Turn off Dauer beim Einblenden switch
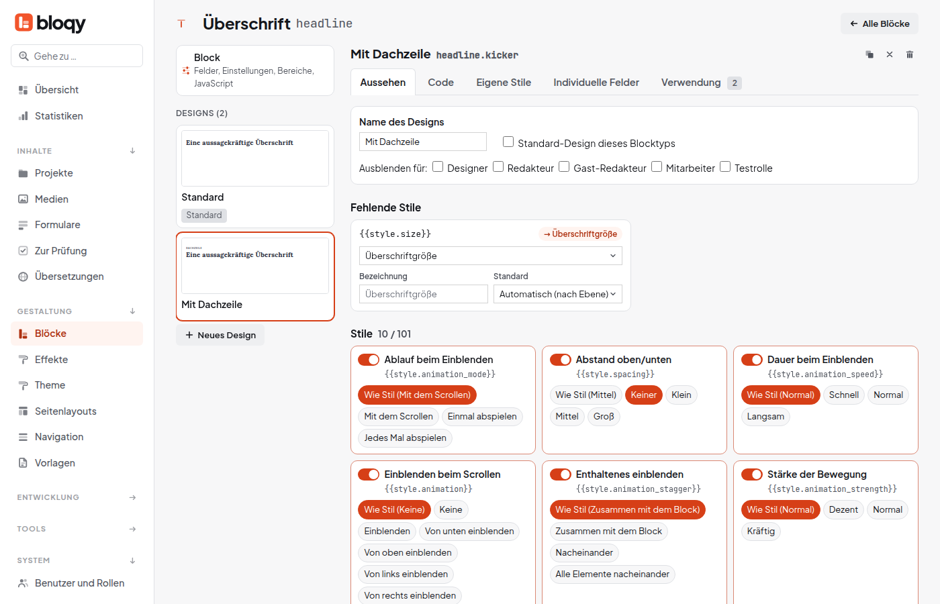 pos(752,360)
